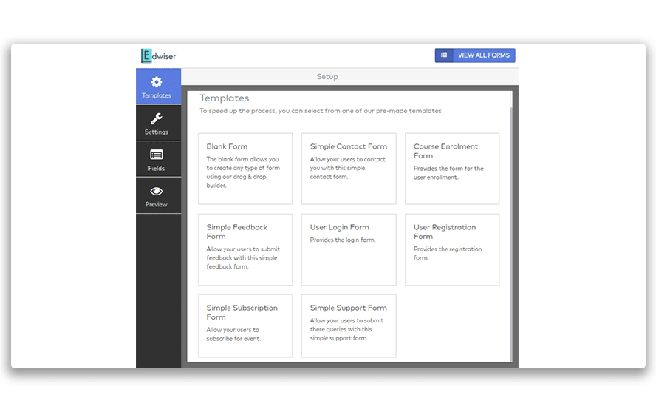Pick the Course Enrolment Form template
The height and width of the screenshot is (412, 656).
pos(452,169)
